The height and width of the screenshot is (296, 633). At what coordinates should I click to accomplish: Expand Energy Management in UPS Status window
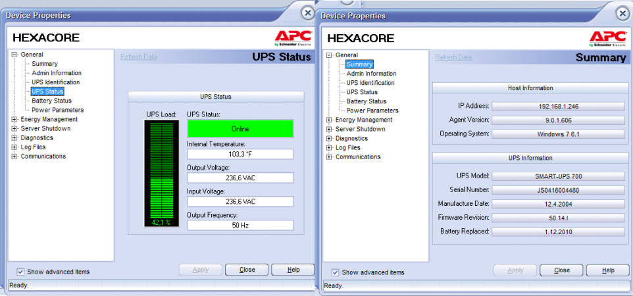(x=14, y=120)
